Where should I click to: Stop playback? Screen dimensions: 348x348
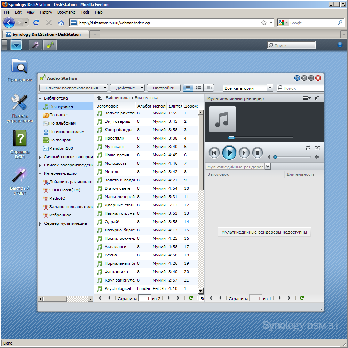pos(258,153)
